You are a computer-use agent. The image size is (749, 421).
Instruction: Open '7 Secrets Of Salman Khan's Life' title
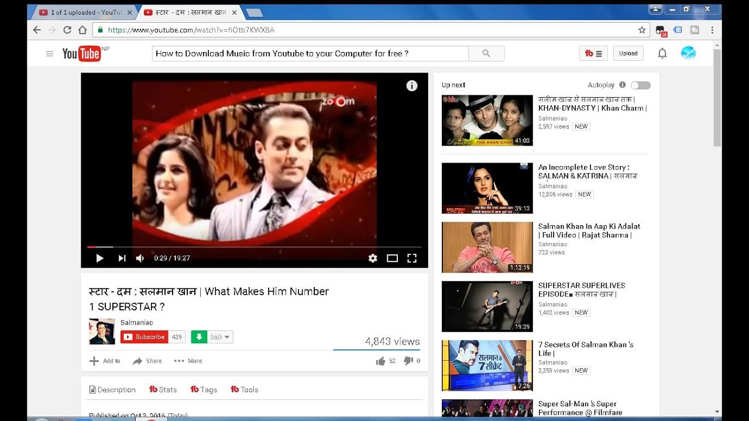[x=586, y=348]
